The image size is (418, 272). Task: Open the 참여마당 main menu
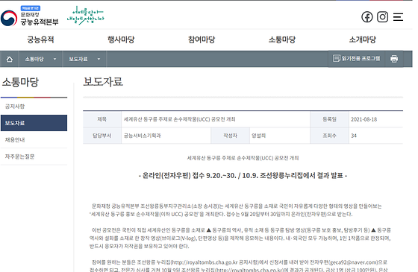click(x=202, y=39)
